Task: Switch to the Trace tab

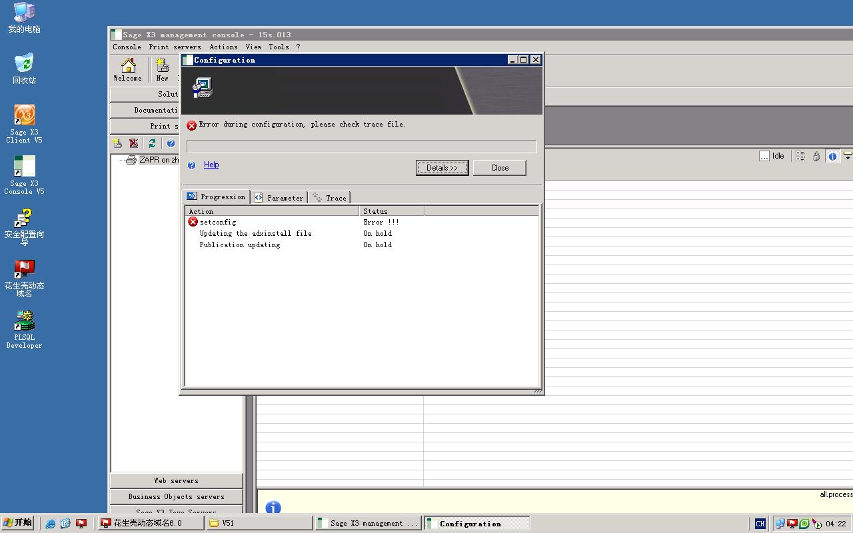Action: [329, 198]
